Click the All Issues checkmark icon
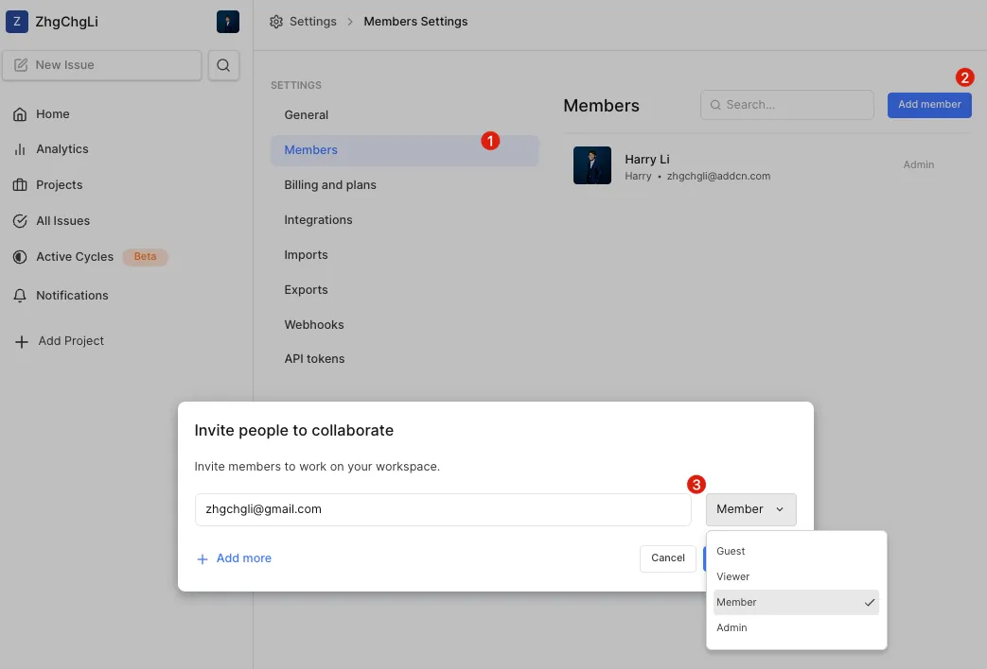 (20, 221)
